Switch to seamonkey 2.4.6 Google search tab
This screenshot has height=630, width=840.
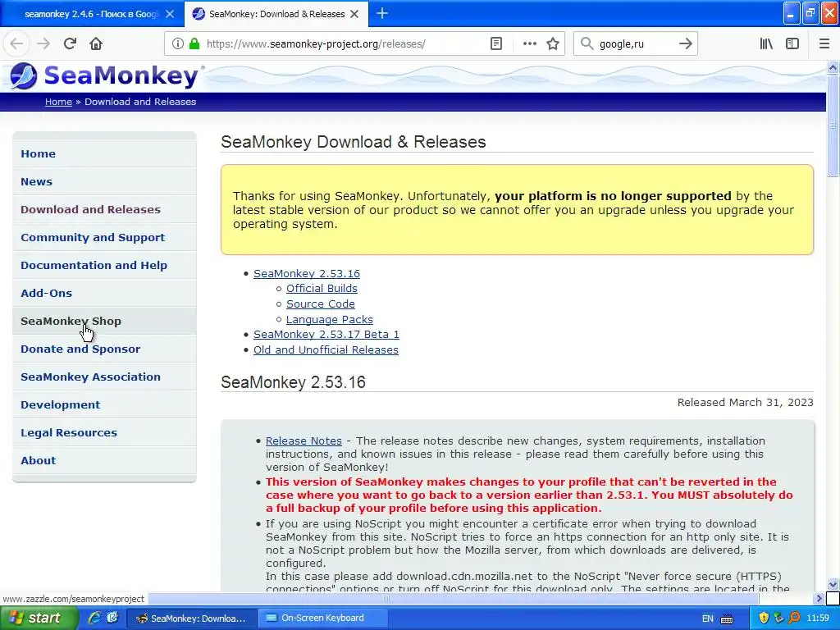pyautogui.click(x=92, y=14)
